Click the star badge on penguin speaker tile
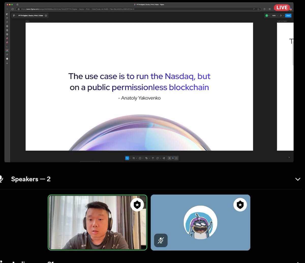 pyautogui.click(x=240, y=204)
